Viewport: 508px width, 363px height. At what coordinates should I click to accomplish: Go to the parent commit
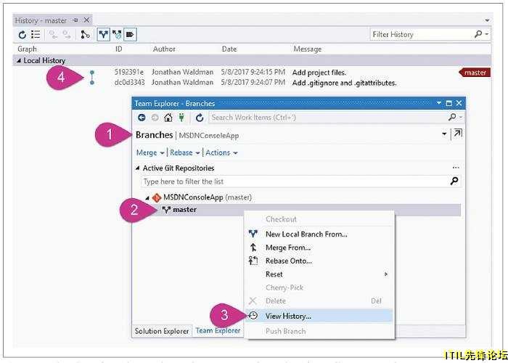[67, 34]
